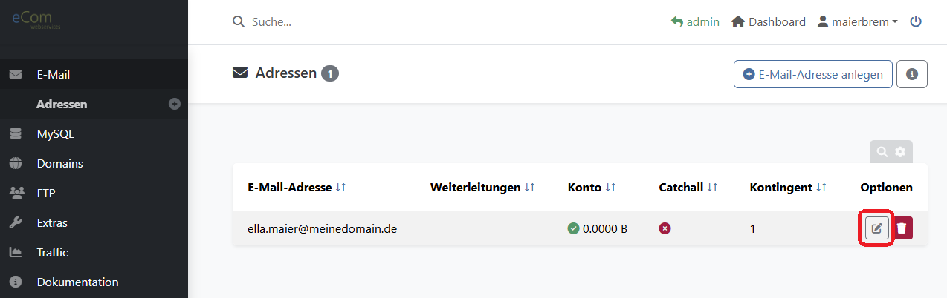
Task: Return to admin account link
Action: [695, 21]
